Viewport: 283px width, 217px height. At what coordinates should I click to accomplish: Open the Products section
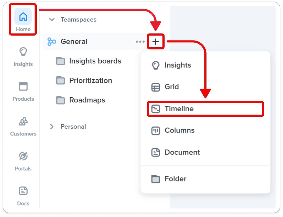tap(23, 92)
